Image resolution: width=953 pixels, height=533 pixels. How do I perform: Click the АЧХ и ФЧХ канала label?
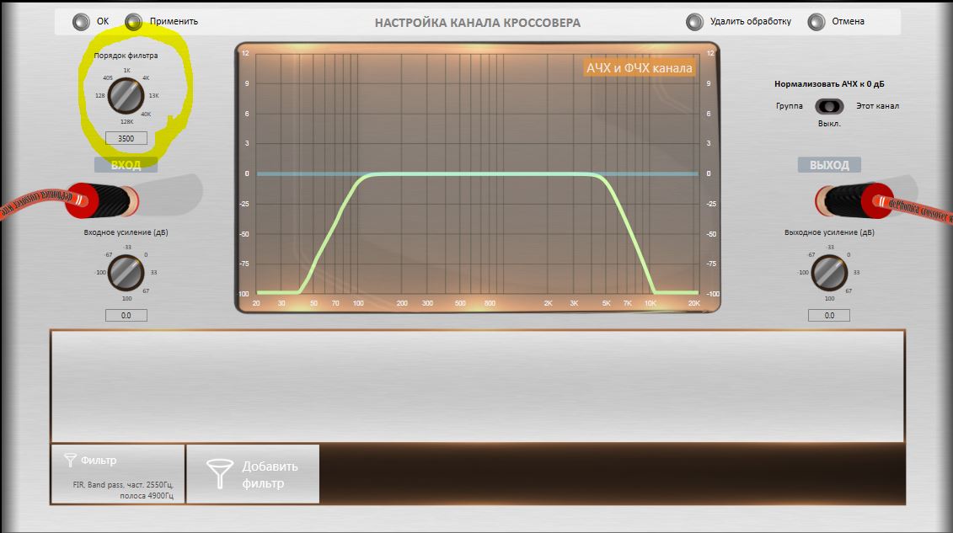(x=639, y=67)
